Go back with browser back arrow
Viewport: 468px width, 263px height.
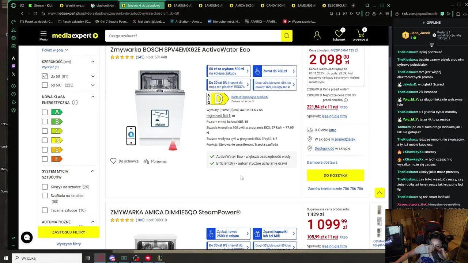pyautogui.click(x=22, y=14)
